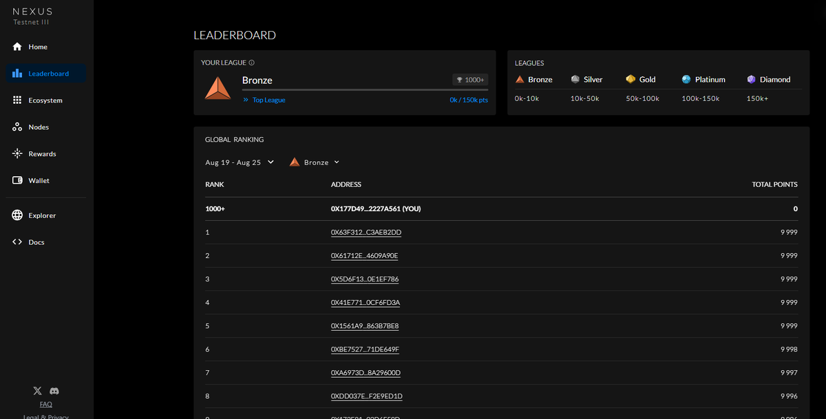Click the NEXUS Testnet III logo
Screen dimensions: 826x419
pos(32,17)
